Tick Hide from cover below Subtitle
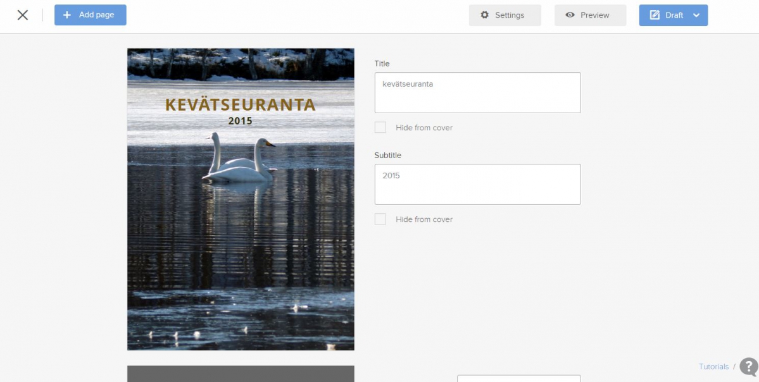759x382 pixels. [380, 219]
